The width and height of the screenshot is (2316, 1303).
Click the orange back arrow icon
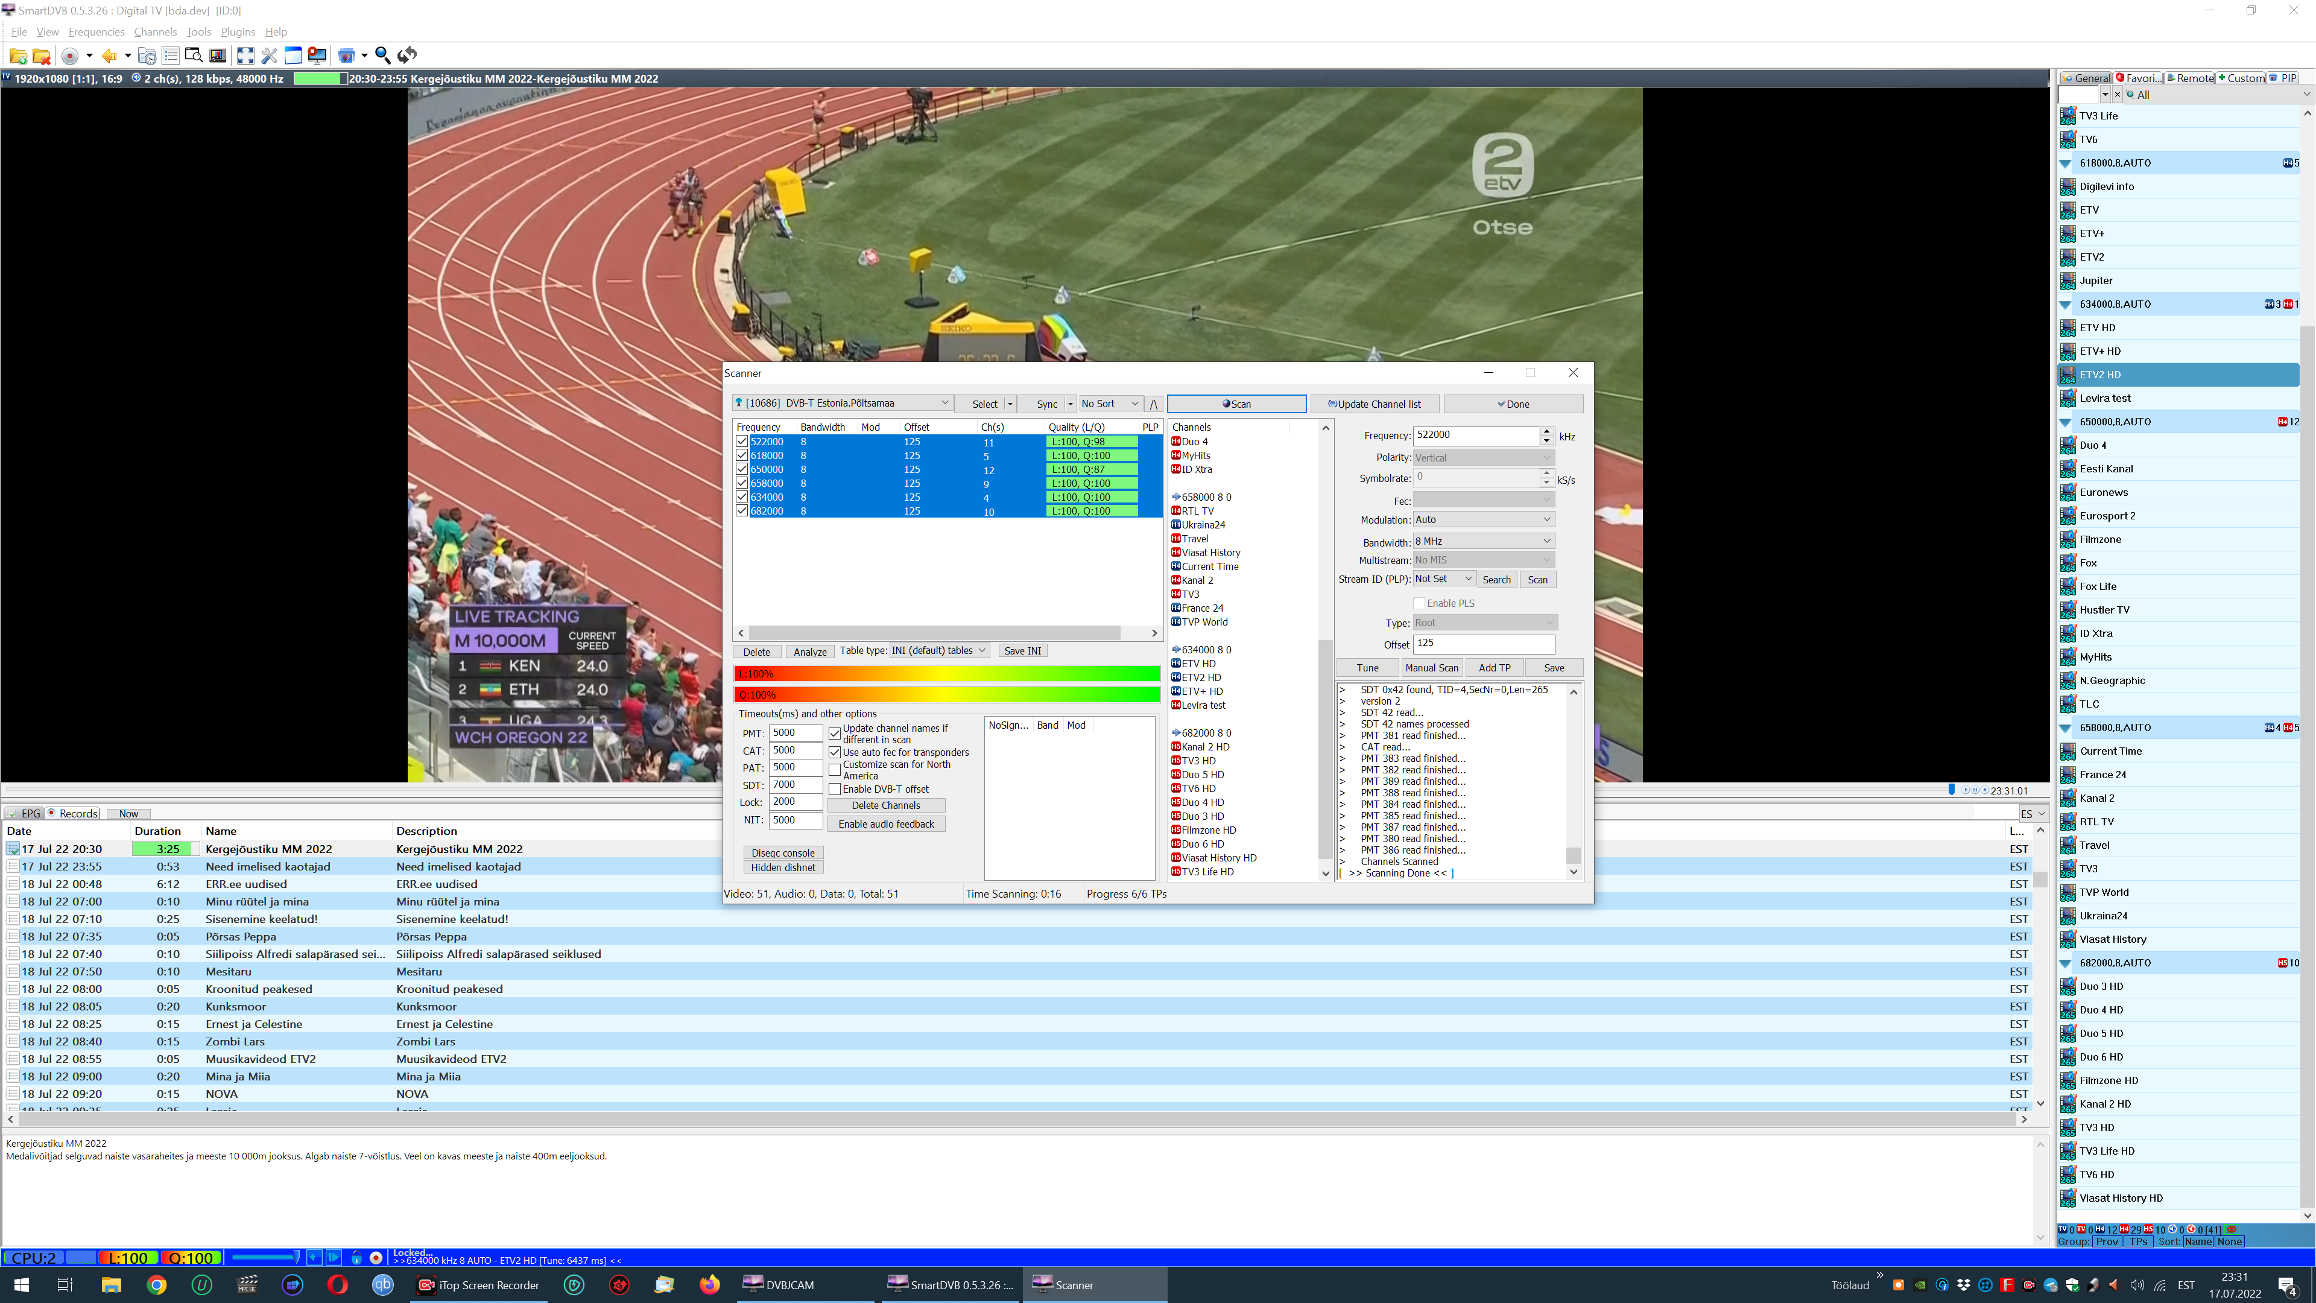[x=109, y=55]
